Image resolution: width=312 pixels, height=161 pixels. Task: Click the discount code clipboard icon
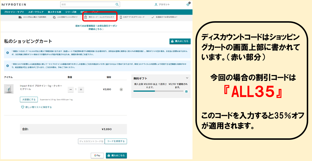[x=85, y=17]
